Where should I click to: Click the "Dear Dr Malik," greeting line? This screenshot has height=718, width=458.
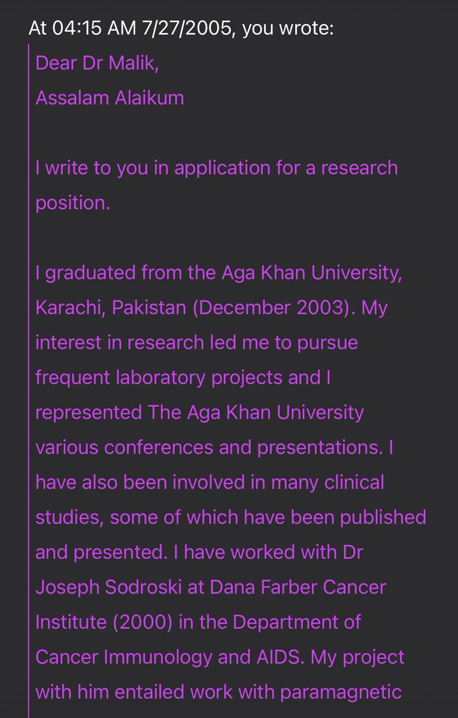click(x=98, y=62)
